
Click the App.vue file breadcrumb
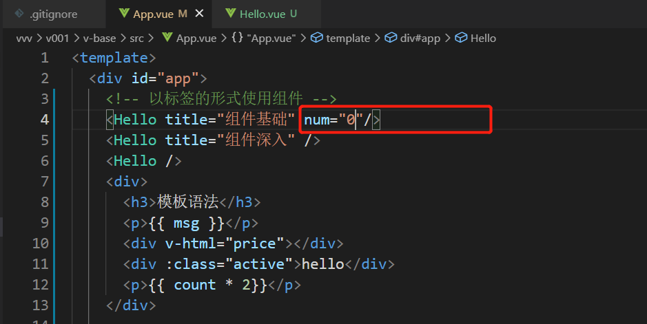(196, 39)
